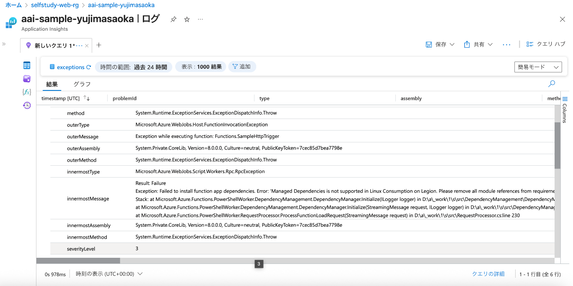
Task: Open the クエリの詳細 link
Action: pyautogui.click(x=488, y=274)
